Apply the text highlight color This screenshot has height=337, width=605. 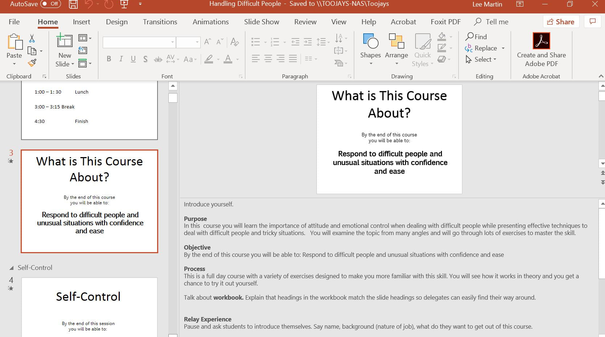(x=209, y=59)
